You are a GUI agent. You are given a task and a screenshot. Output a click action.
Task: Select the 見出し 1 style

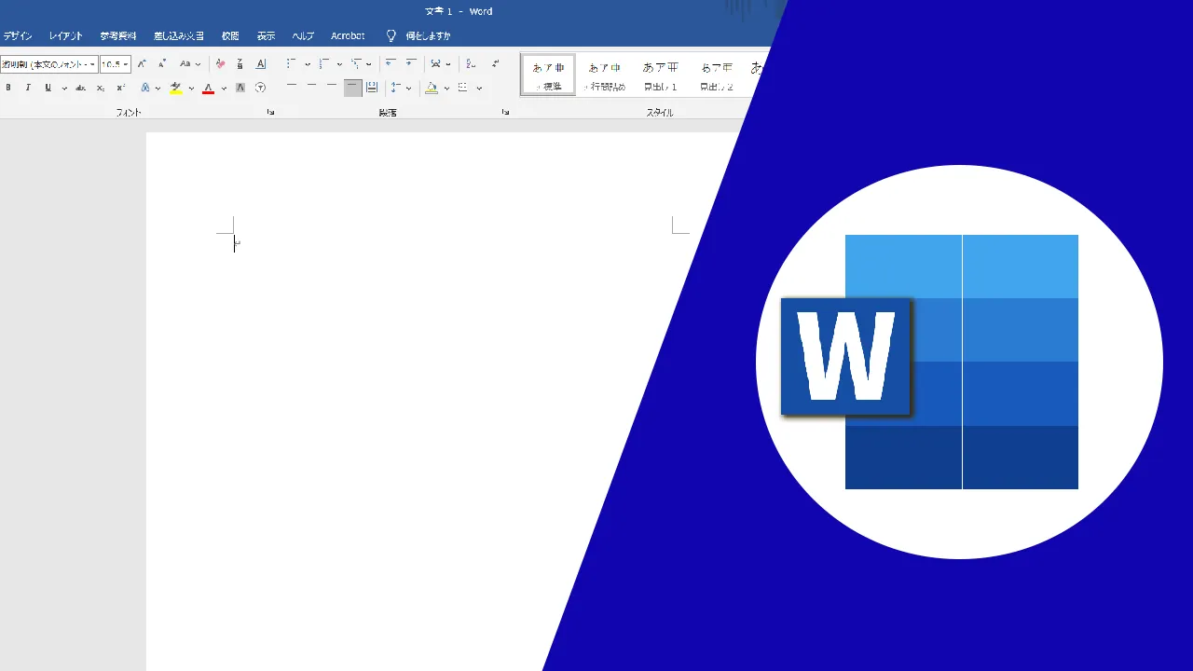(660, 75)
